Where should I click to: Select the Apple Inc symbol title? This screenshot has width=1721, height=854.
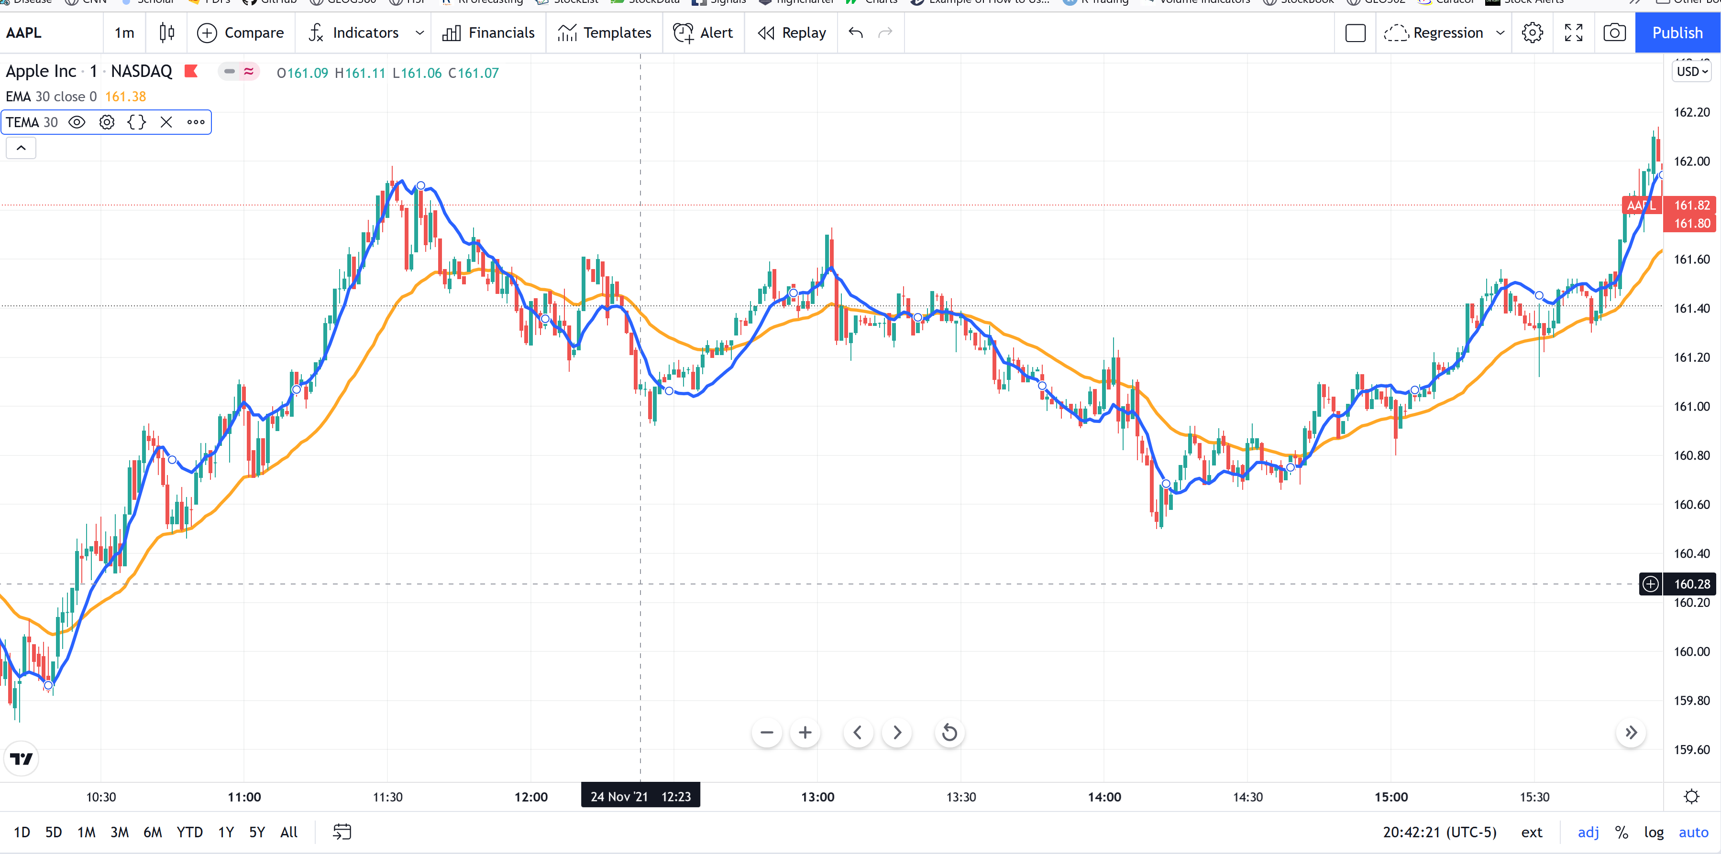click(89, 71)
